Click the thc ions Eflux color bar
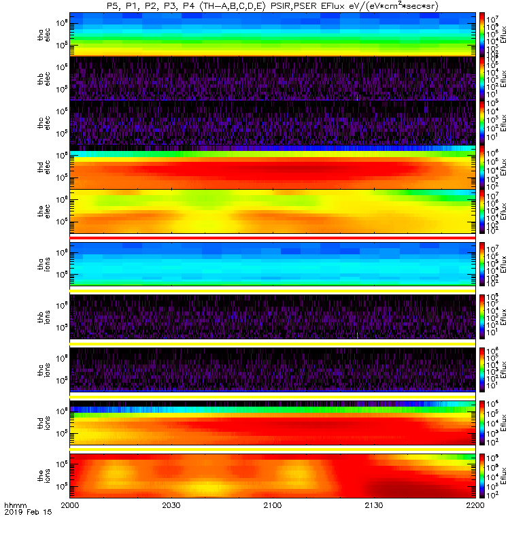Image resolution: width=510 pixels, height=544 pixels. [482, 370]
